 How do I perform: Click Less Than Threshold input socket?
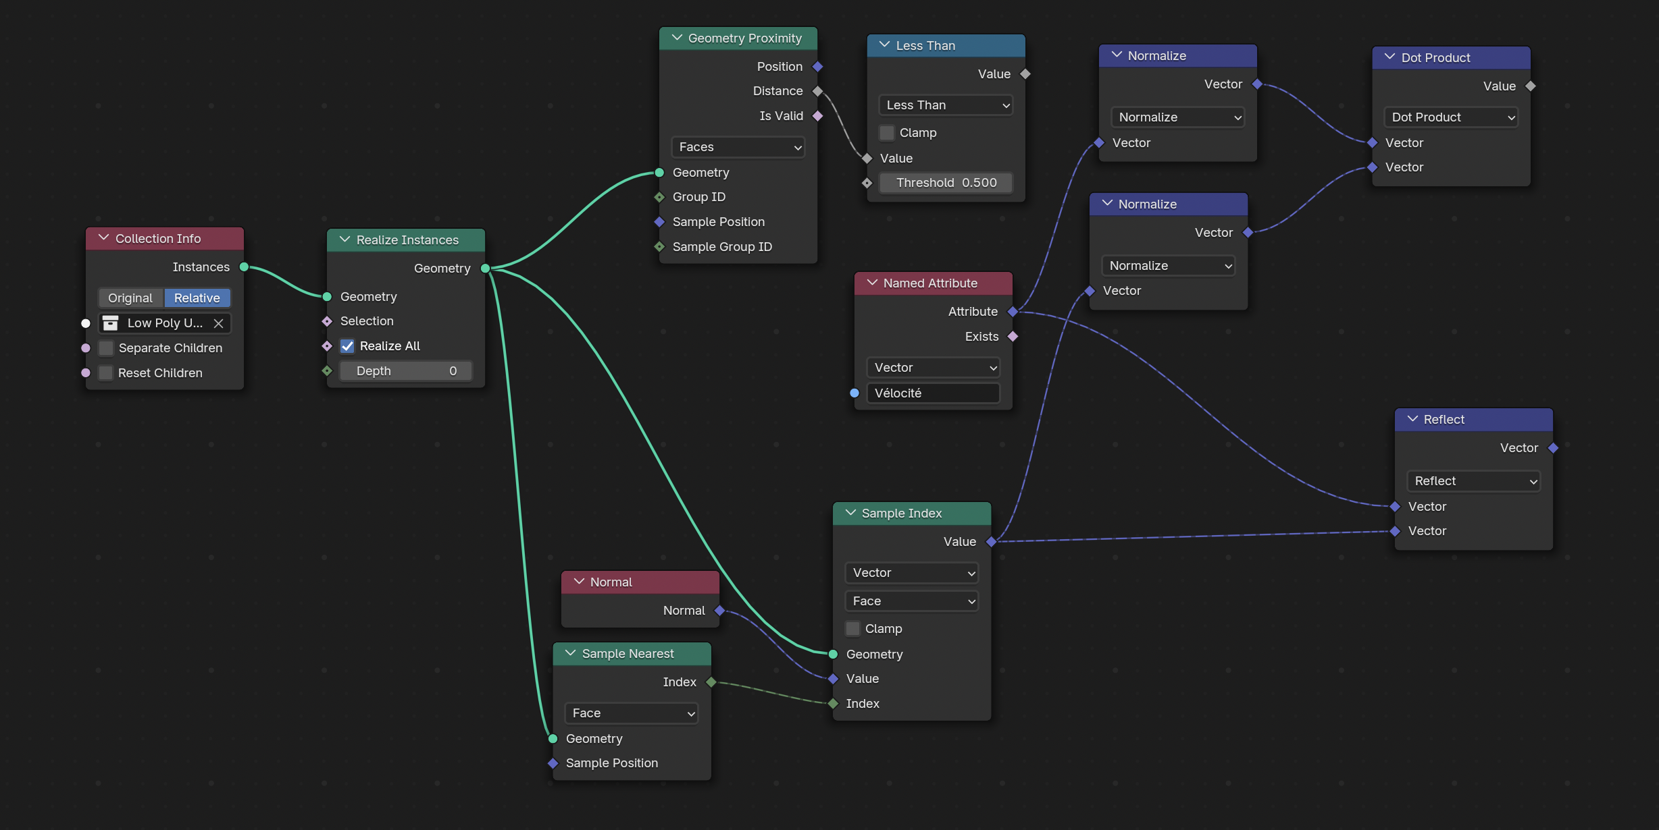click(x=867, y=183)
